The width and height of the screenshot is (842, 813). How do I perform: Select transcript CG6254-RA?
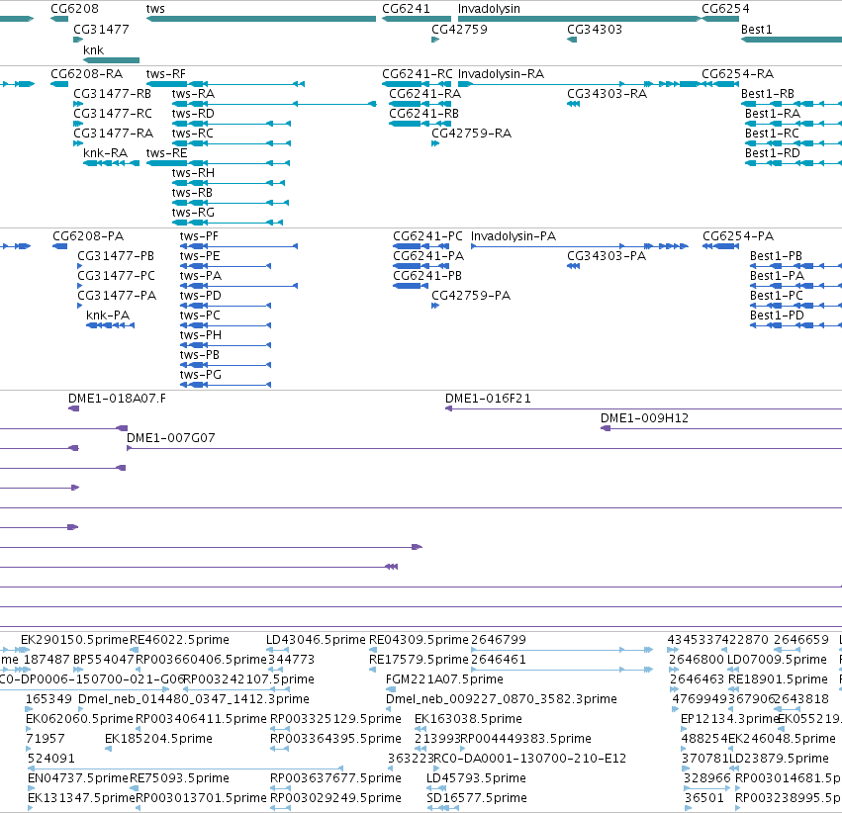point(720,84)
